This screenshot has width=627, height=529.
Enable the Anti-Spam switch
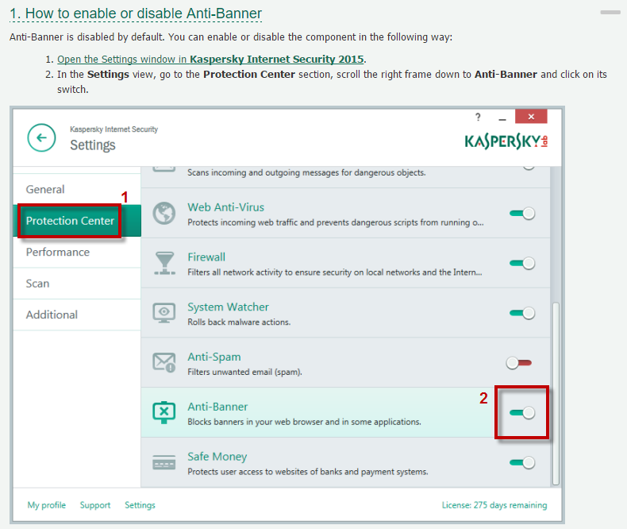(x=519, y=363)
